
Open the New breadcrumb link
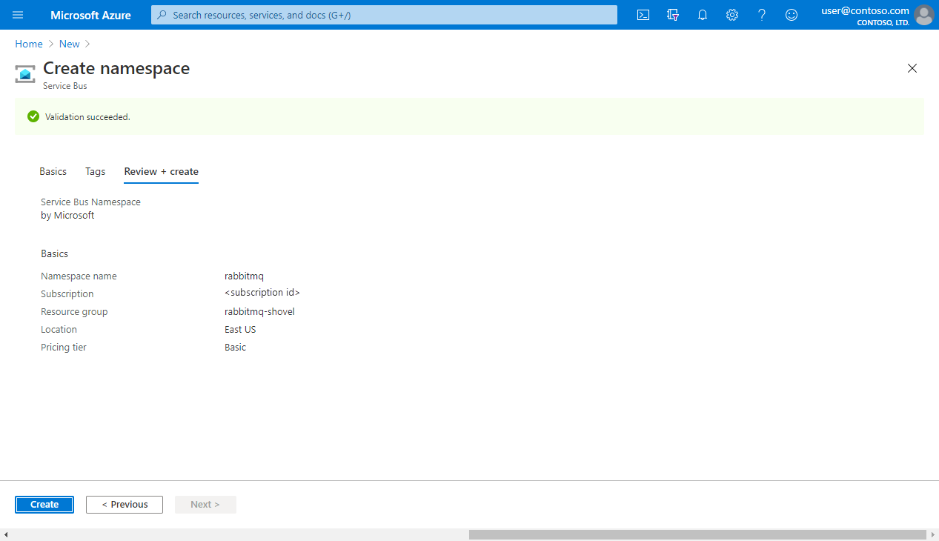(x=69, y=44)
